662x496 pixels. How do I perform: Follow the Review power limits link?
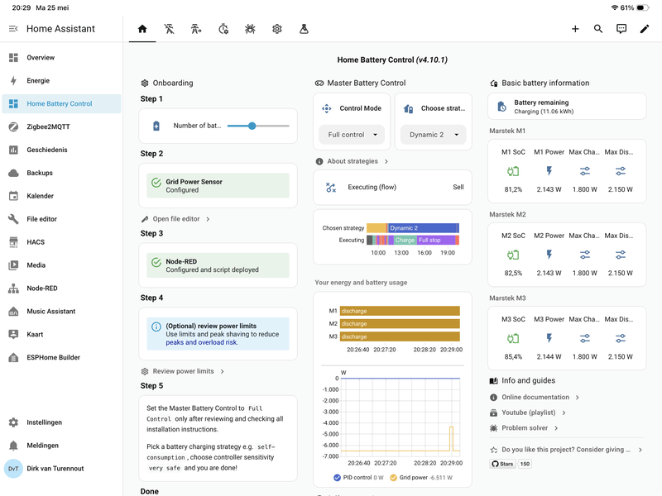(182, 371)
